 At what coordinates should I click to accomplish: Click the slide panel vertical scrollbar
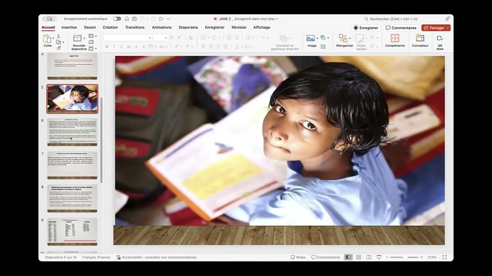click(x=101, y=140)
